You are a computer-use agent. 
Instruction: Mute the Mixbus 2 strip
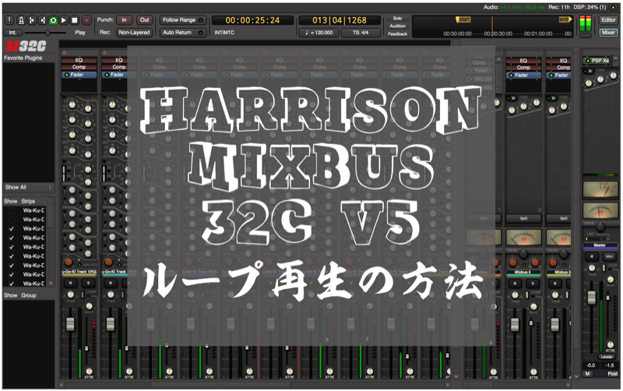pyautogui.click(x=515, y=284)
